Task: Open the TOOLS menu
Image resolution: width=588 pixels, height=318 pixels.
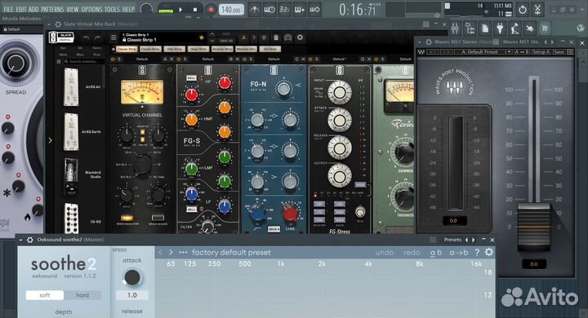Action: coord(112,9)
